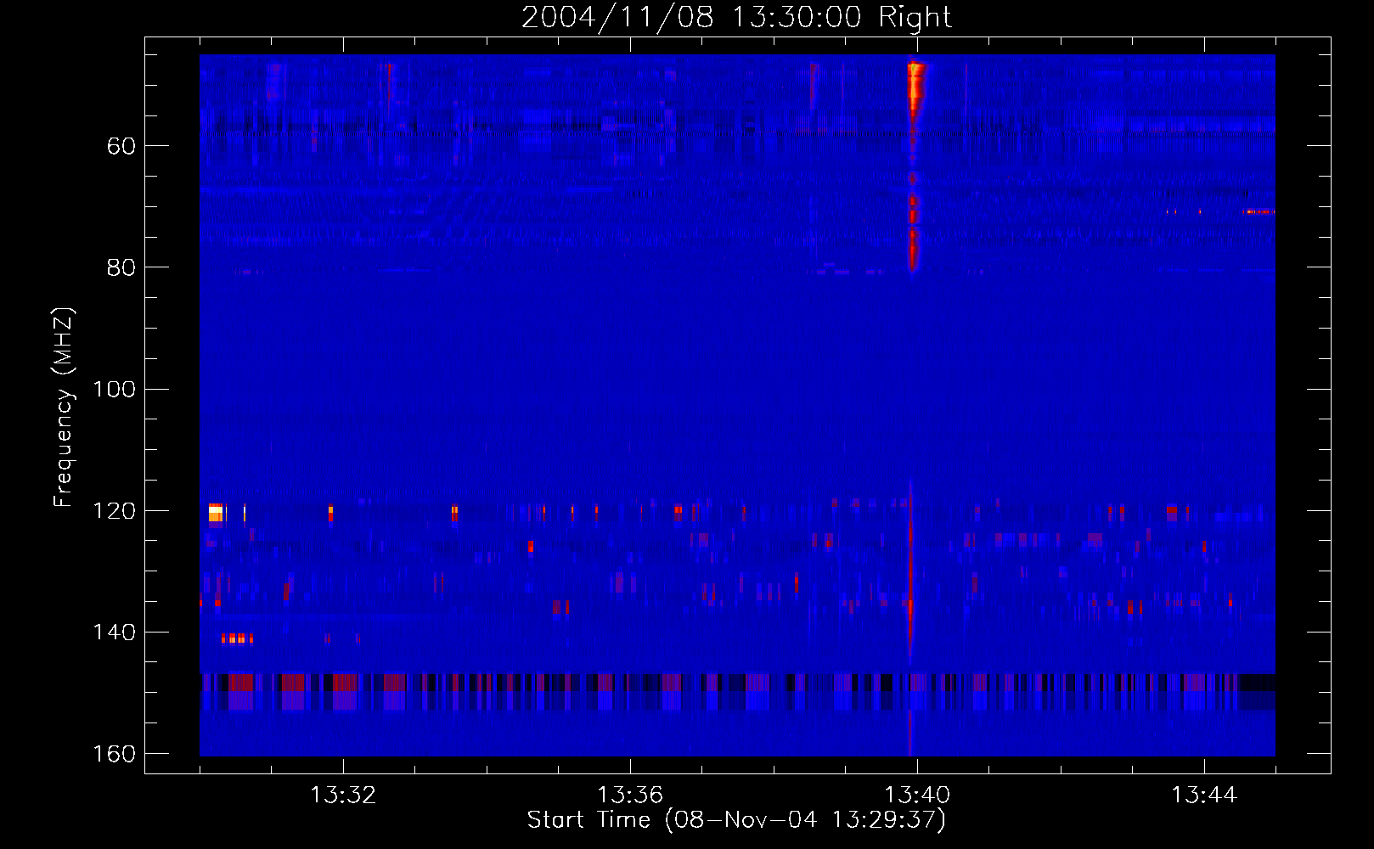Click the 'Frequency (MHZ)' axis label
Viewport: 1374px width, 849px height.
click(x=64, y=408)
